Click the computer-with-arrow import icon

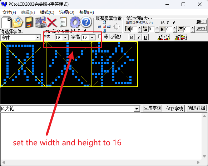tap(41, 22)
